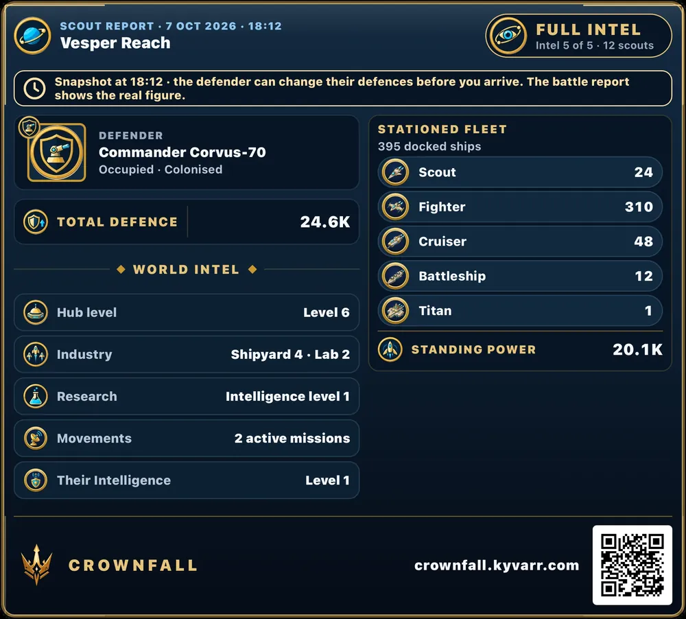Click the eye icon in Full Intel badge
This screenshot has height=619, width=686.
tap(508, 36)
